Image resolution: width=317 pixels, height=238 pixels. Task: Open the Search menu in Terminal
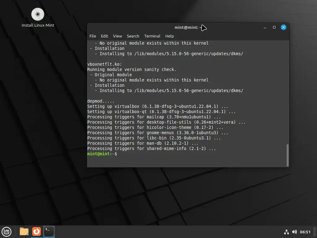(x=133, y=36)
